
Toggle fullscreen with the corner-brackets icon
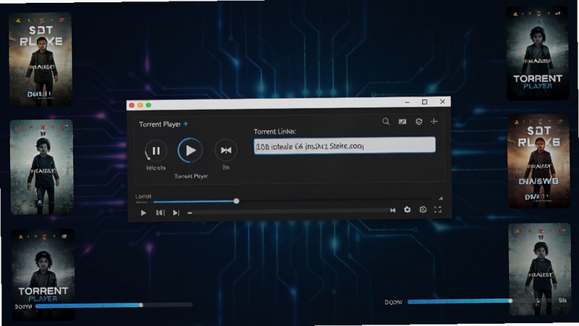click(438, 209)
